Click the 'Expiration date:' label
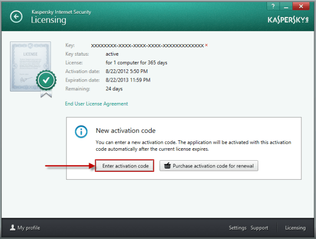 (83, 80)
